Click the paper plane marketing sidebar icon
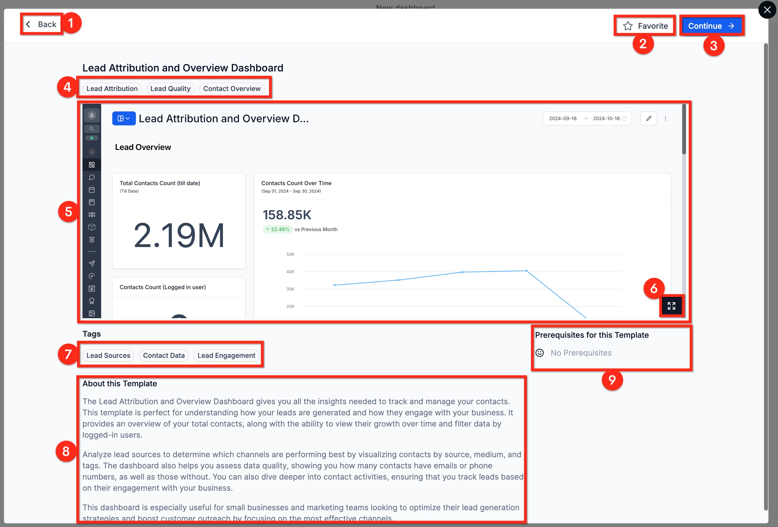 [91, 263]
